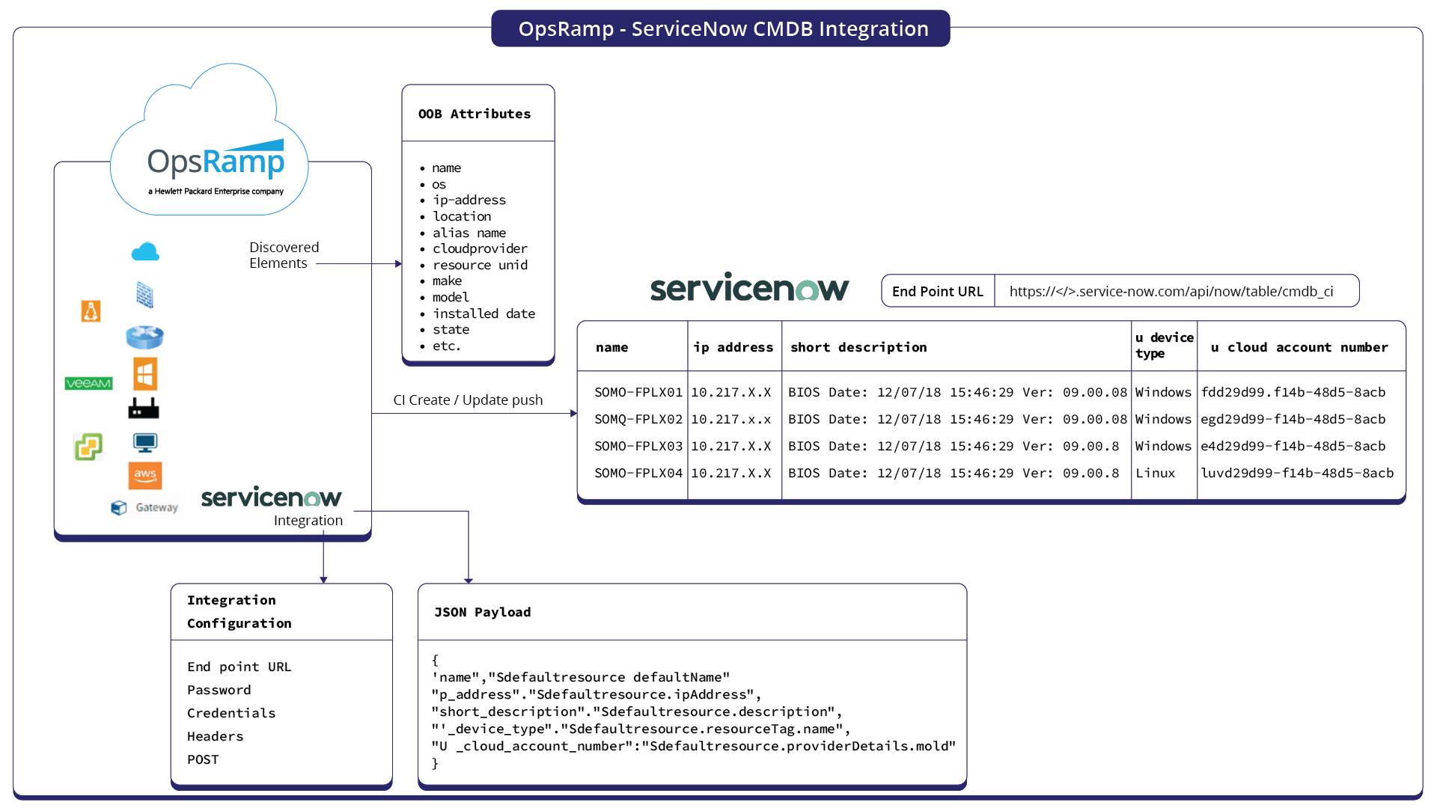Select the cloud icon above the firewall

(x=144, y=252)
